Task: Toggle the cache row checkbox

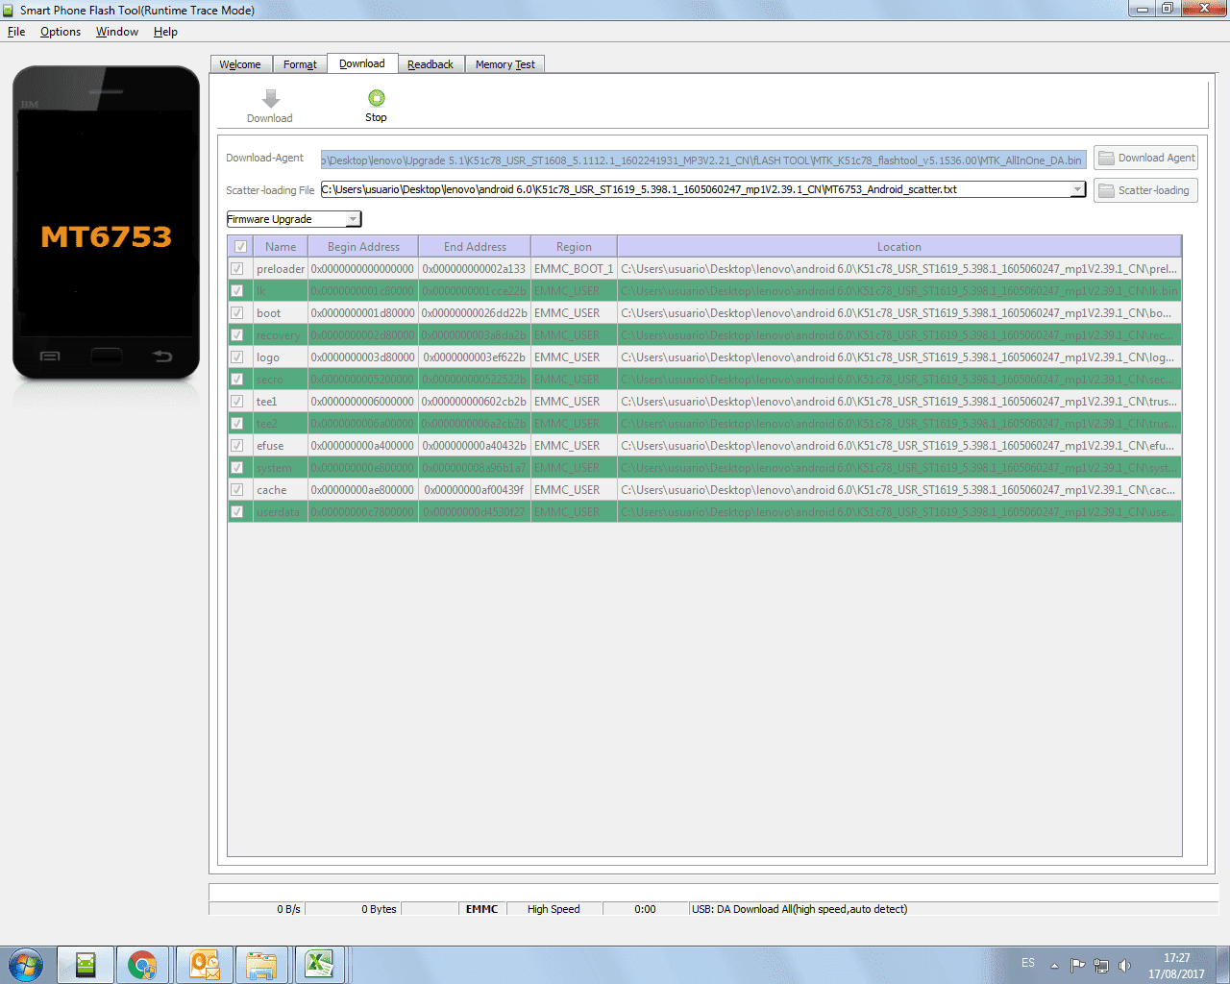Action: [x=237, y=490]
